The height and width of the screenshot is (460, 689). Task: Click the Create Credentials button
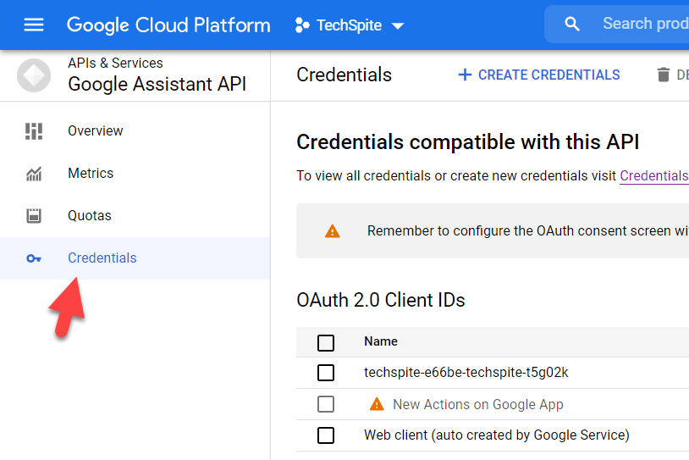pyautogui.click(x=539, y=75)
